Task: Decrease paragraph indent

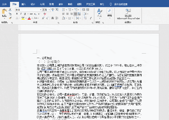Action: pos(83,10)
